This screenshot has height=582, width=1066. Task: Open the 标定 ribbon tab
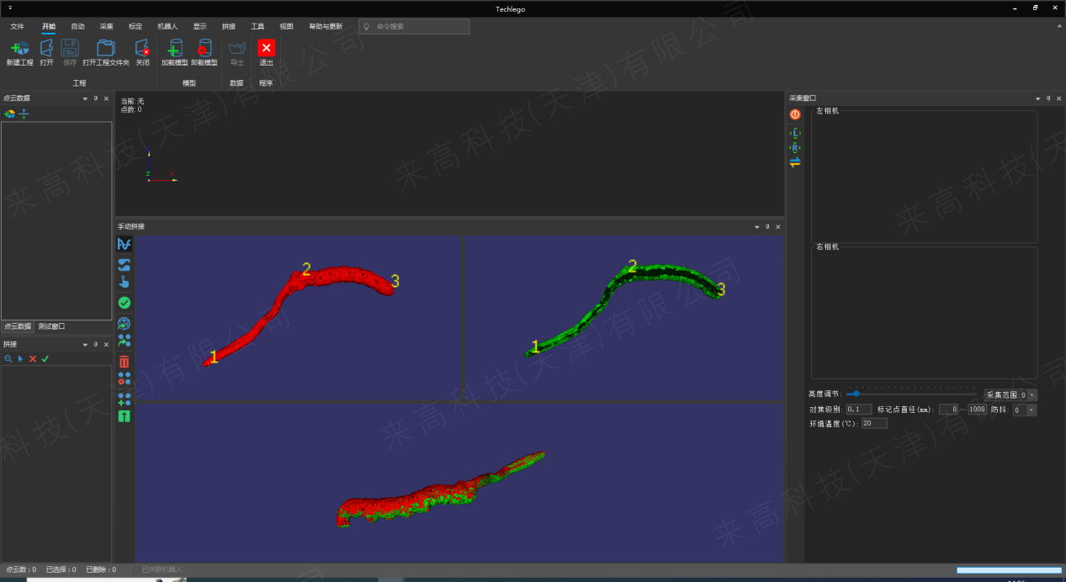click(135, 26)
